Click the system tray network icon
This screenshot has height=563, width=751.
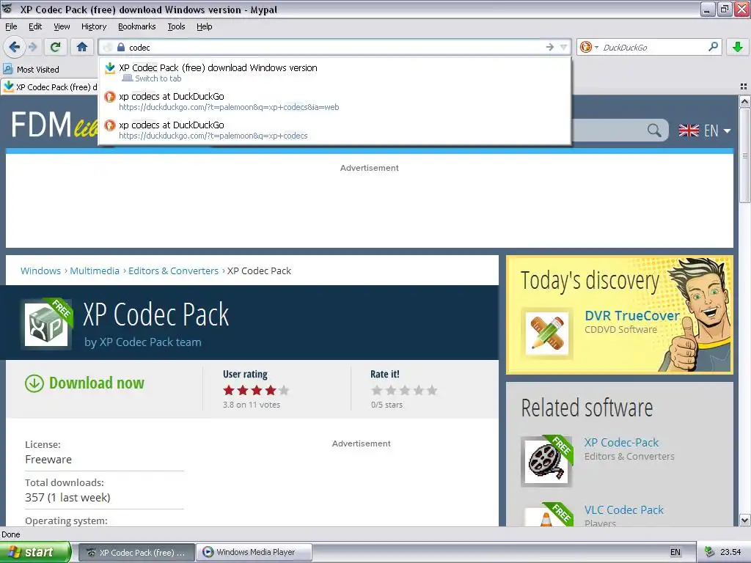pos(709,552)
